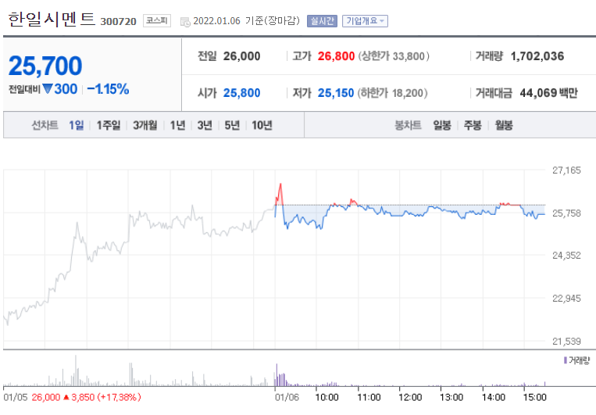Click the 봉차트 label
Viewport: 596px width, 415px height.
pyautogui.click(x=408, y=125)
